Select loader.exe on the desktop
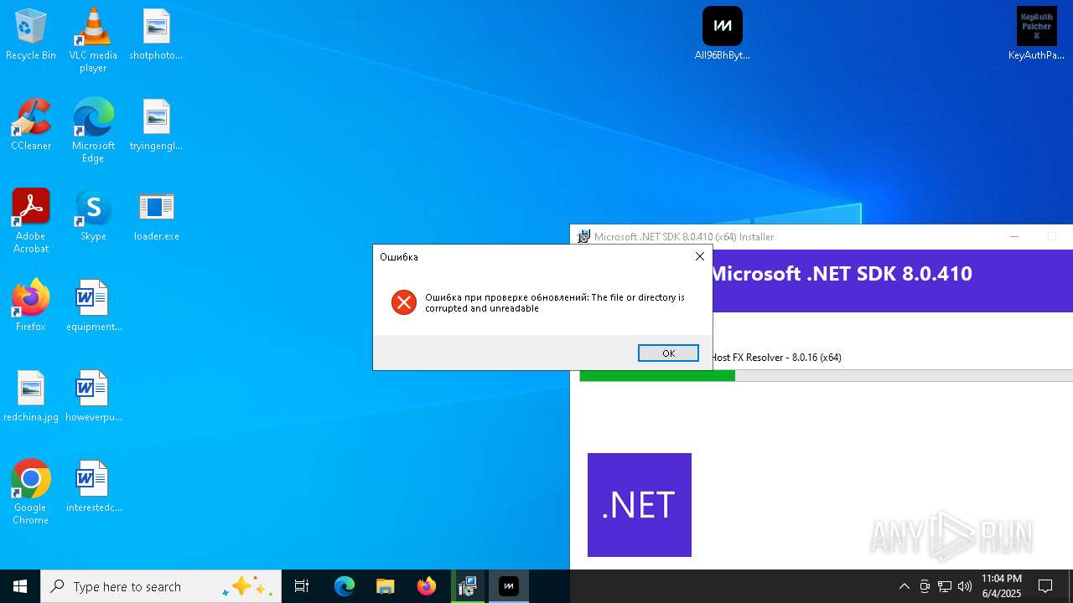 click(x=156, y=216)
